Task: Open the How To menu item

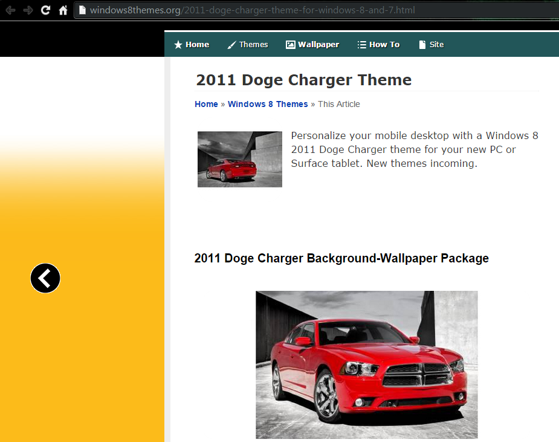Action: pos(378,45)
